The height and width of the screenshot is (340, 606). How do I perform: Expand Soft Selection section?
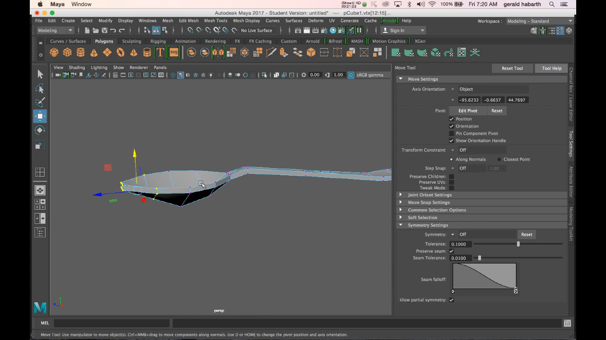pyautogui.click(x=422, y=217)
